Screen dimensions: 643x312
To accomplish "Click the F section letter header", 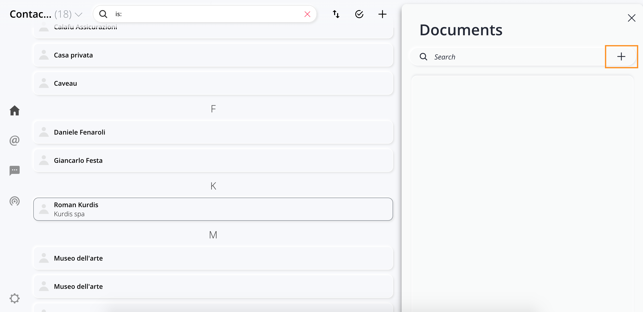I will (x=213, y=109).
